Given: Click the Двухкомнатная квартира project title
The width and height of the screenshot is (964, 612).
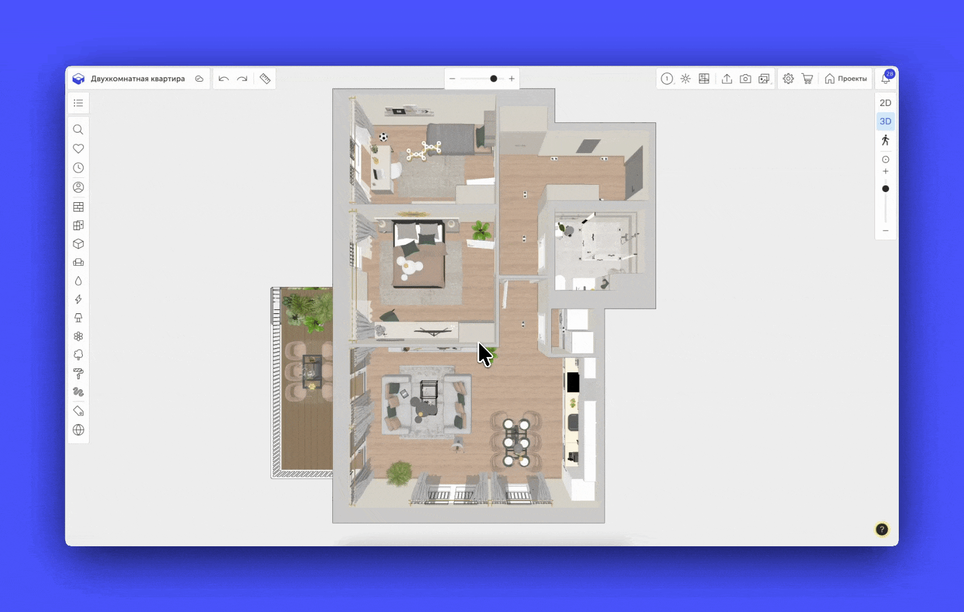Looking at the screenshot, I should 138,79.
